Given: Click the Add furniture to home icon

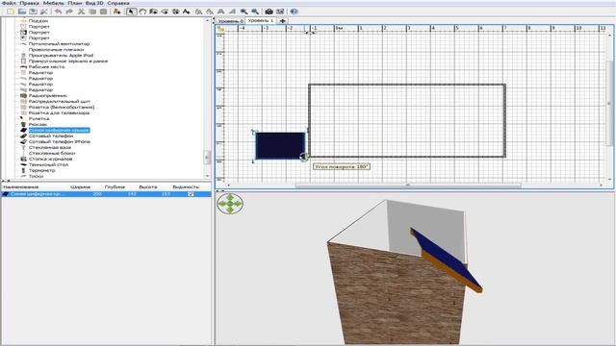Looking at the screenshot, I should pos(117,12).
